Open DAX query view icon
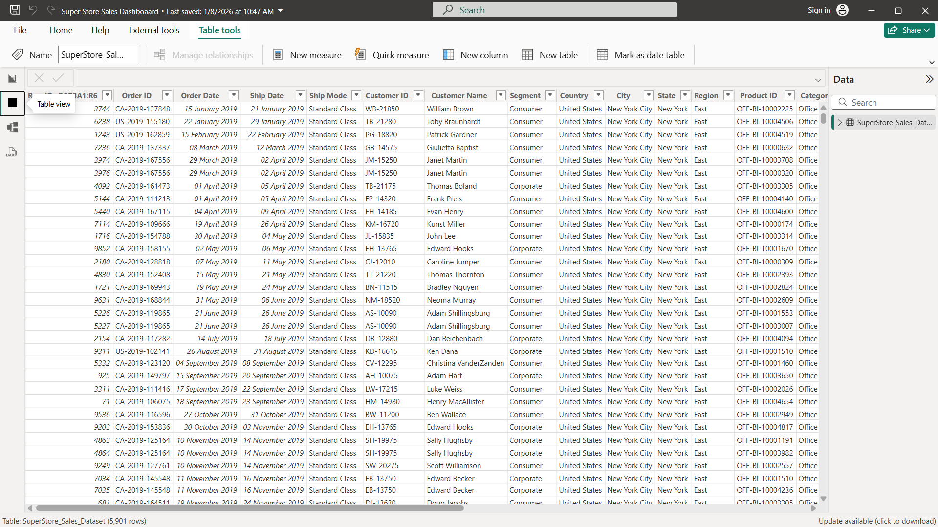This screenshot has height=527, width=938. pos(12,152)
